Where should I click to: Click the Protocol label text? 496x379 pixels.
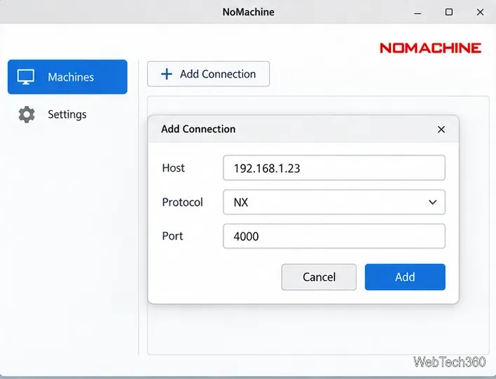coord(182,202)
